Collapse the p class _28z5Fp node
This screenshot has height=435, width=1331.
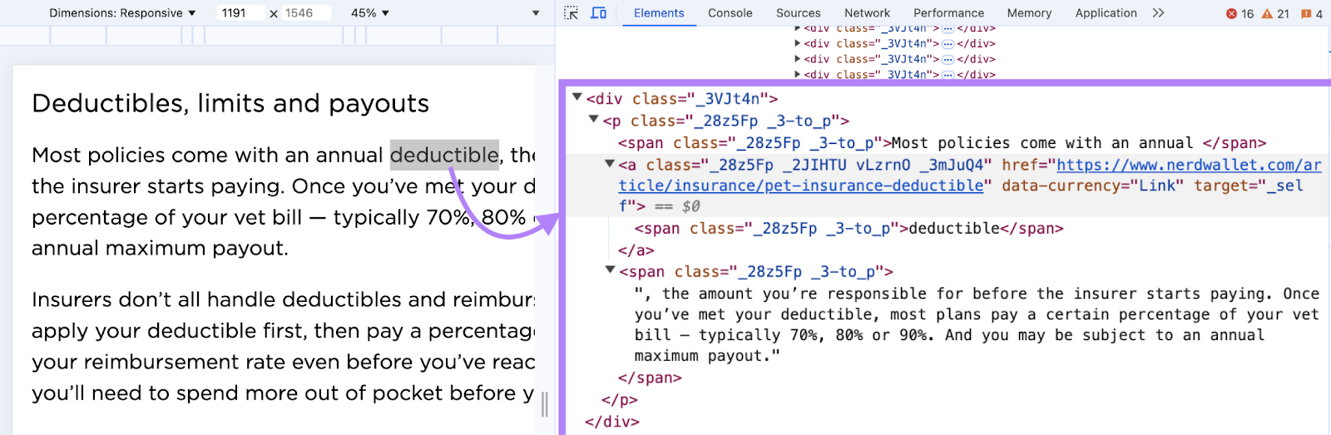click(x=593, y=120)
